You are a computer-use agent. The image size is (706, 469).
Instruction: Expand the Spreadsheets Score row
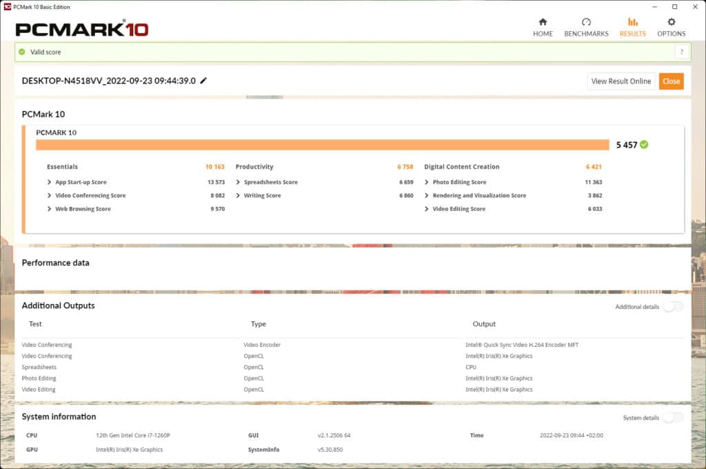pos(238,182)
